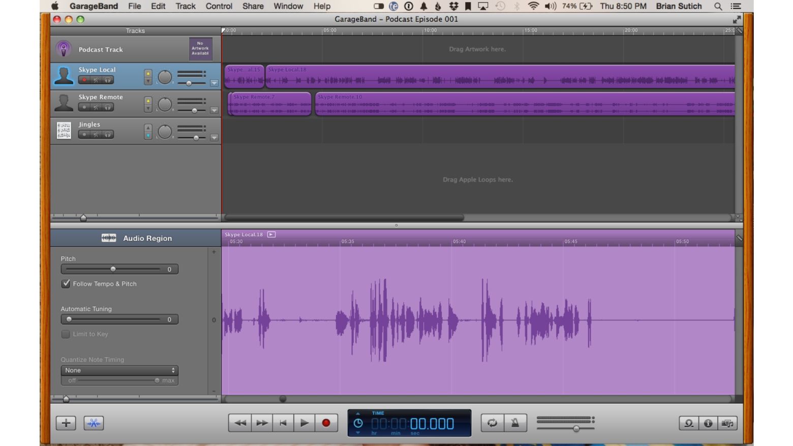Viewport: 793px width, 446px height.
Task: Open the Track menu
Action: (185, 6)
